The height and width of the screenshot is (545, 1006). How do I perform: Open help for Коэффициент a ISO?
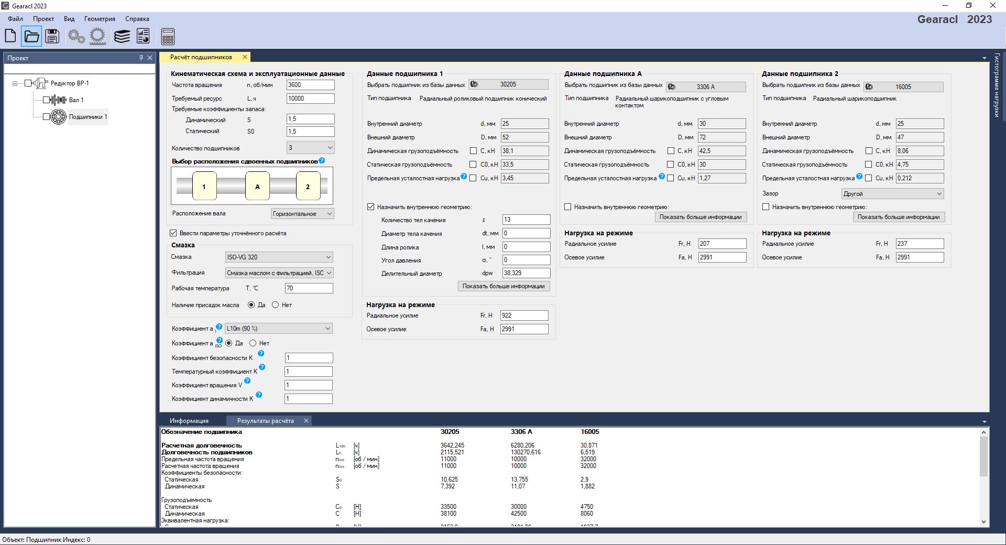[x=220, y=340]
